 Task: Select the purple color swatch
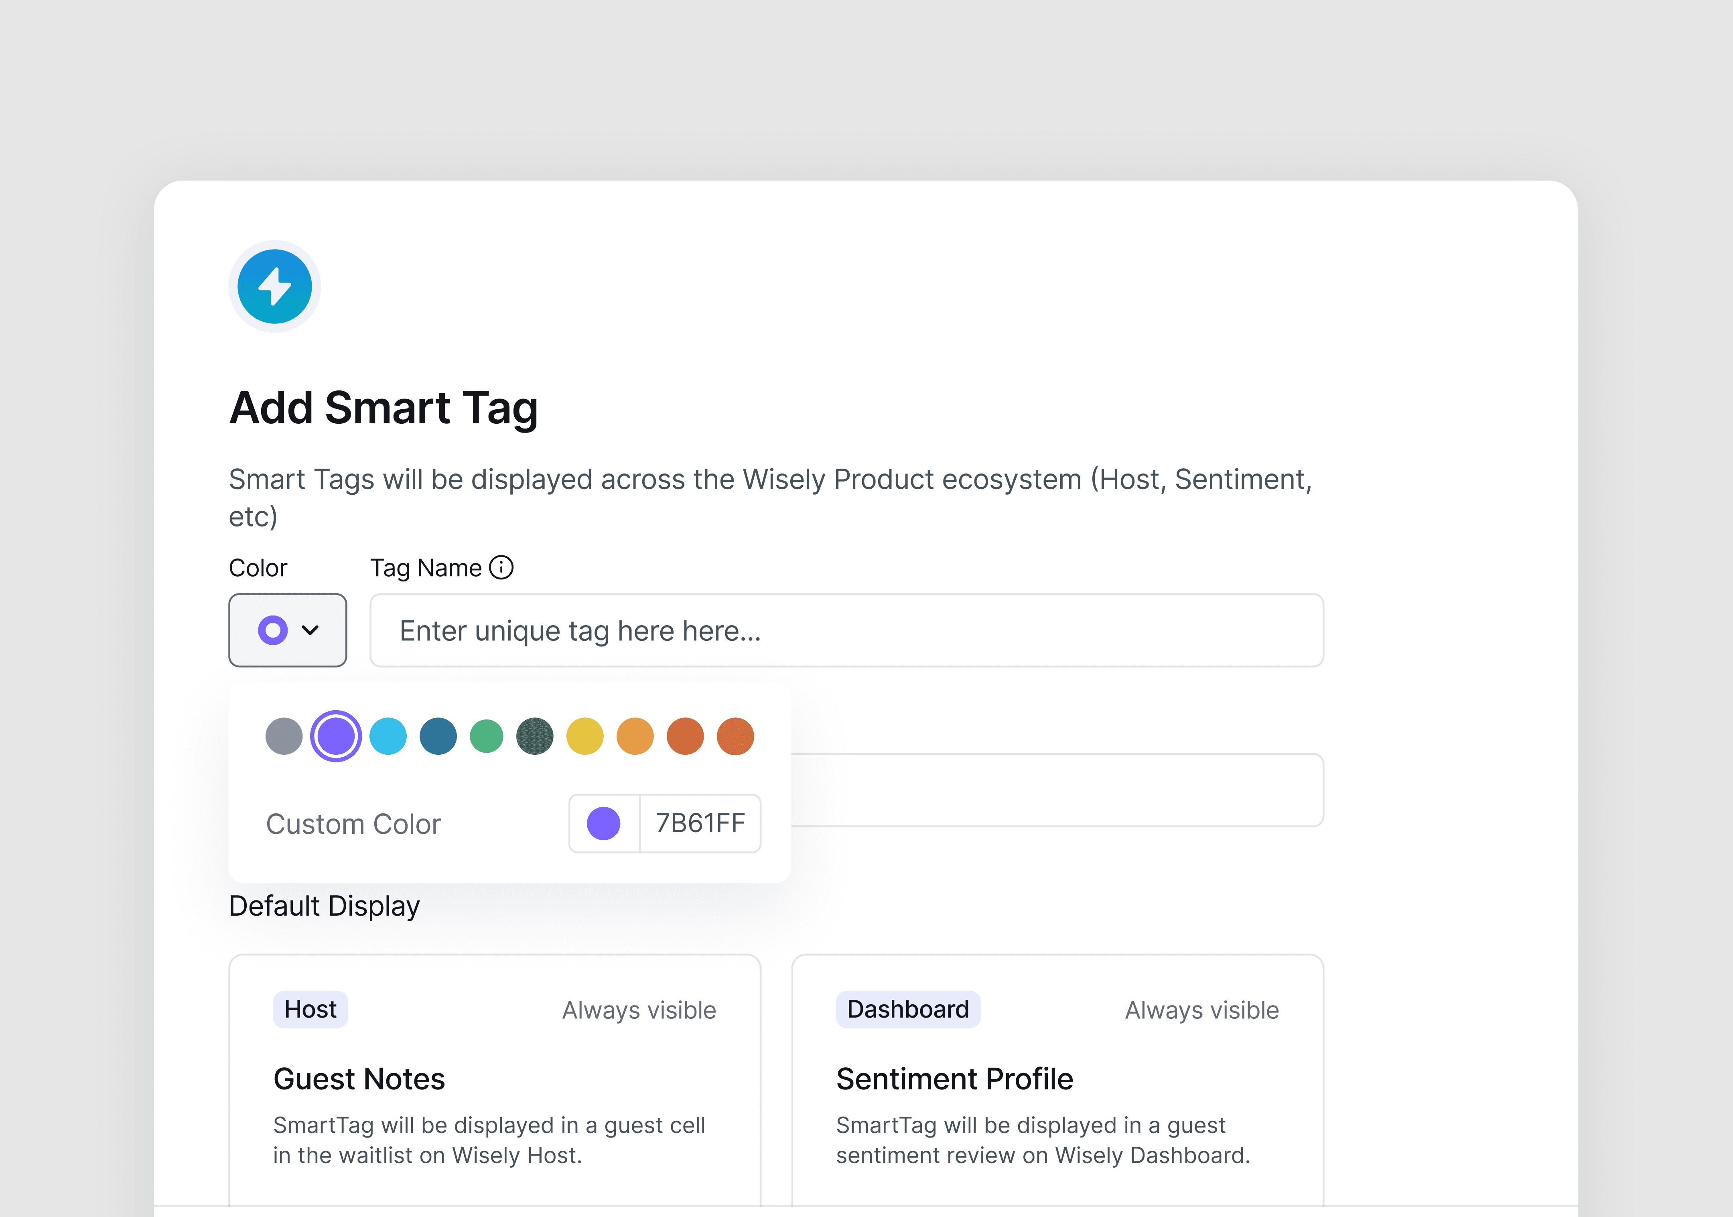[336, 736]
